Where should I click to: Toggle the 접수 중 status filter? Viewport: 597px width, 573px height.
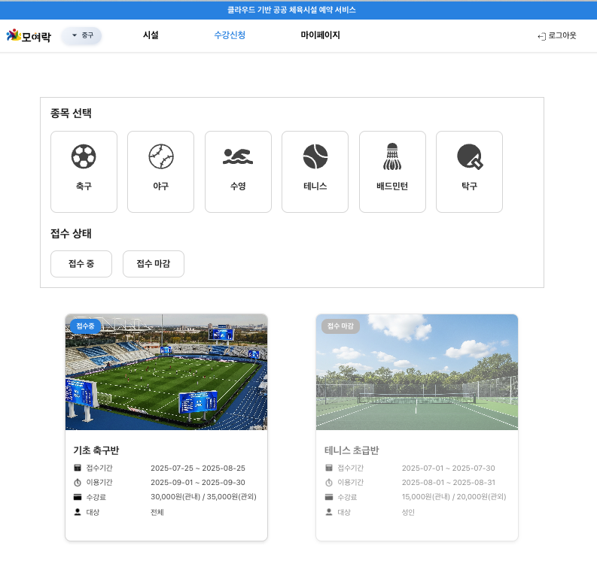point(81,263)
